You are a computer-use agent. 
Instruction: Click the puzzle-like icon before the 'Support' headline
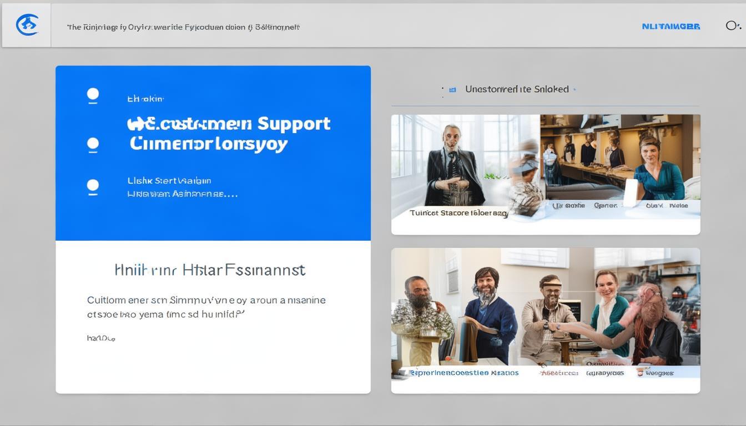(x=133, y=123)
